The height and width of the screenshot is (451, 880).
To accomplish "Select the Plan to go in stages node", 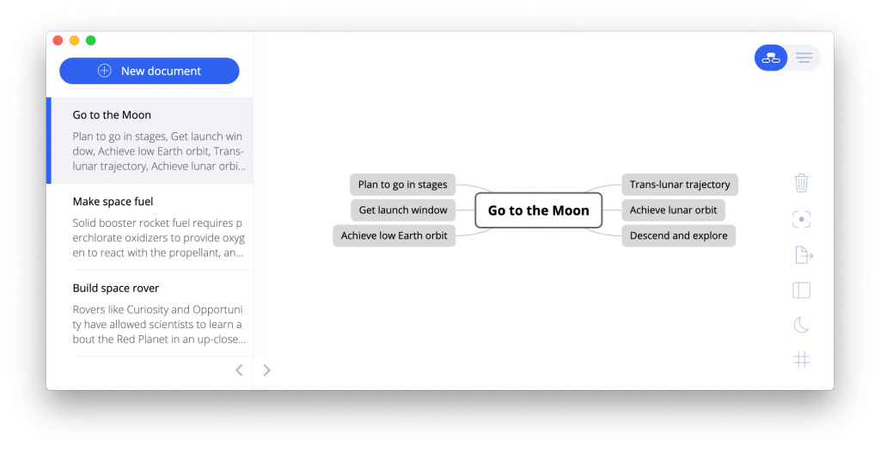I will [x=402, y=185].
